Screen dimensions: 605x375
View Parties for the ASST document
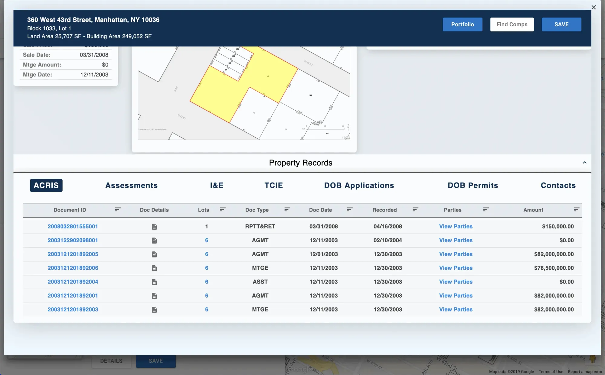(x=456, y=282)
